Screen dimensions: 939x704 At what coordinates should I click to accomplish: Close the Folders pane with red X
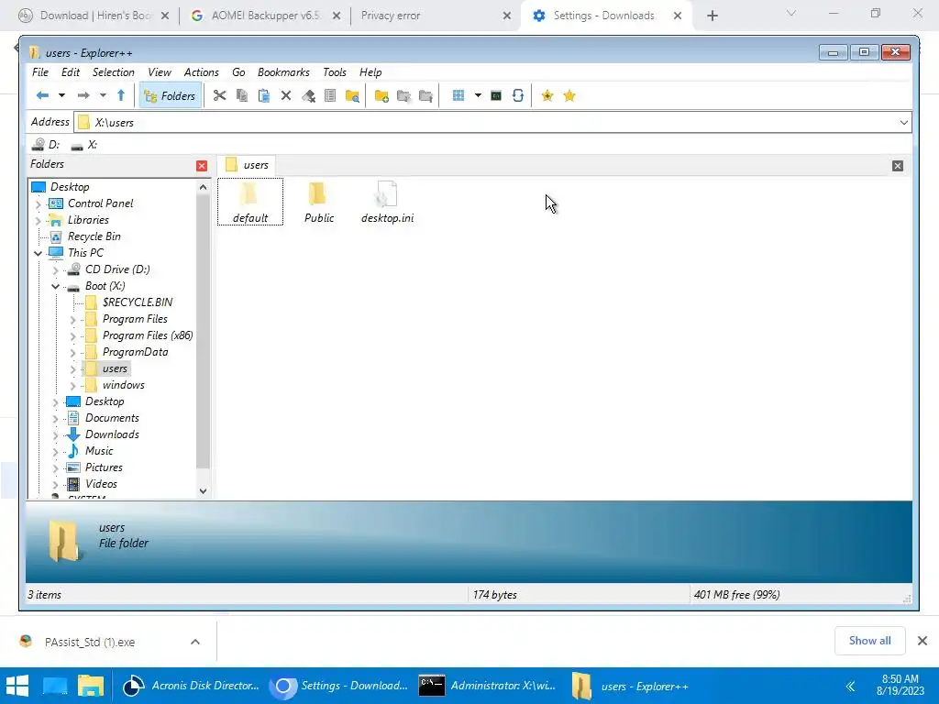(x=202, y=166)
